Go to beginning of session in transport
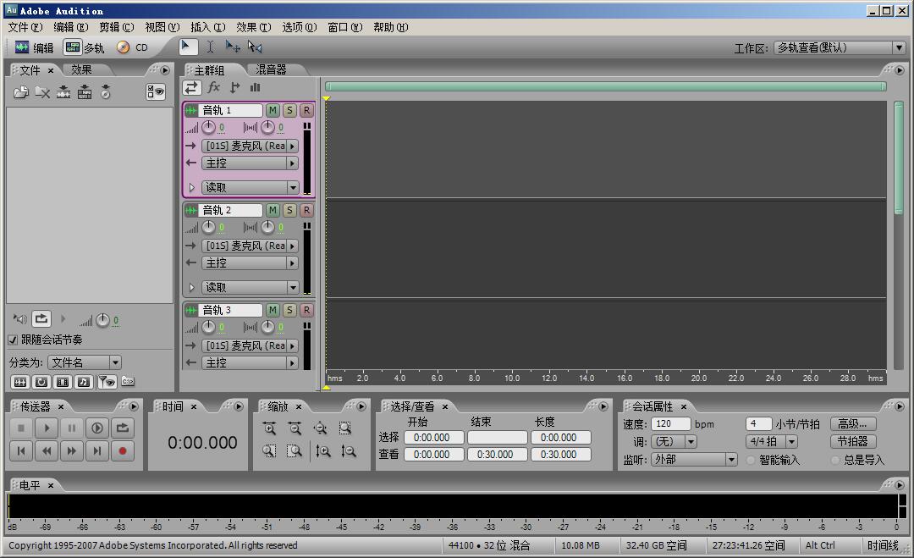Viewport: 914px width, 558px height. pos(21,450)
